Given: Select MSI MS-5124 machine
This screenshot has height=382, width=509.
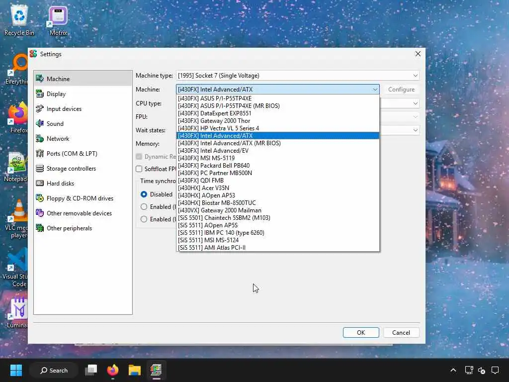Looking at the screenshot, I should 277,240.
